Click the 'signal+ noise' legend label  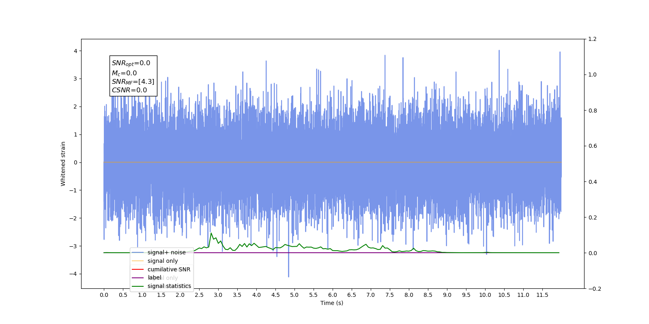point(166,252)
